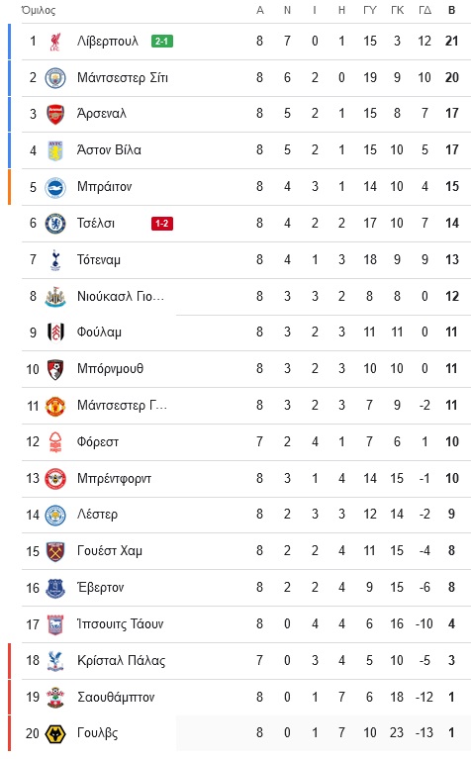The width and height of the screenshot is (471, 759).
Task: Click the Manchester United red crest
Action: tap(55, 406)
